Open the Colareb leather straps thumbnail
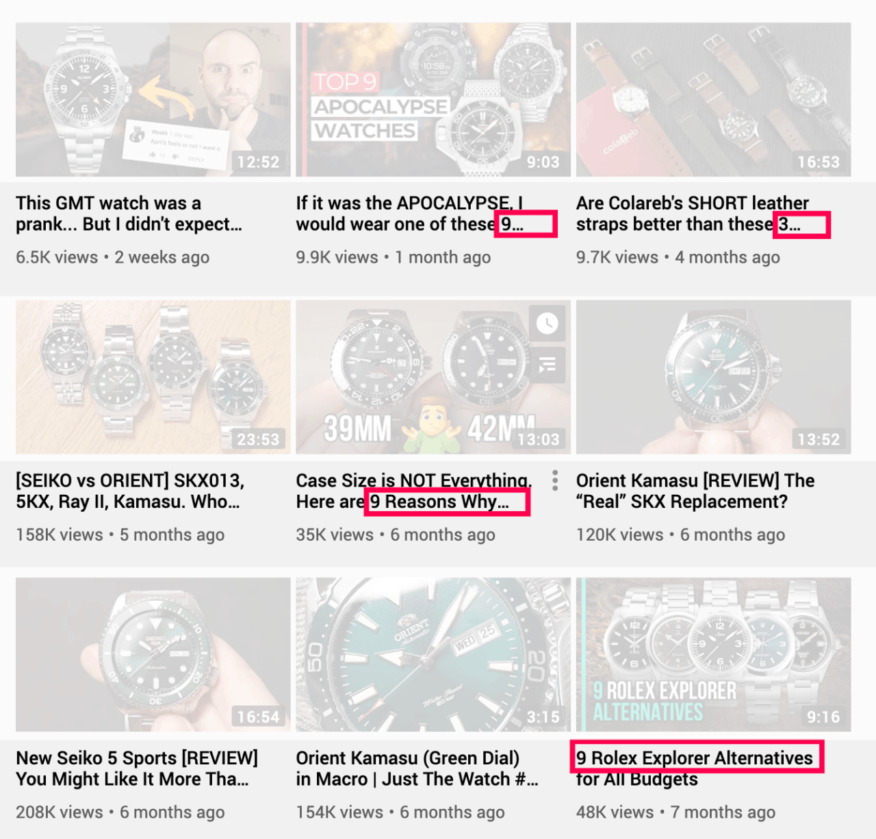This screenshot has height=839, width=876. 714,100
